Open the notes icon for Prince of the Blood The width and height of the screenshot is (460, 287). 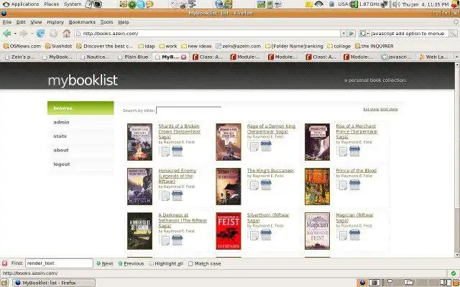(342, 185)
